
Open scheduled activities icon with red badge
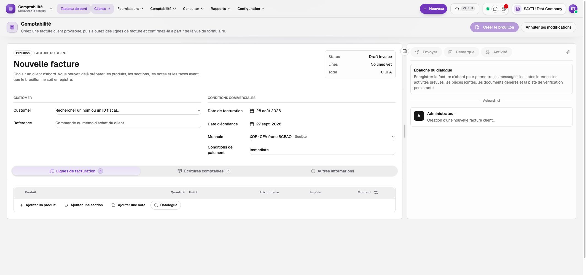pos(504,9)
